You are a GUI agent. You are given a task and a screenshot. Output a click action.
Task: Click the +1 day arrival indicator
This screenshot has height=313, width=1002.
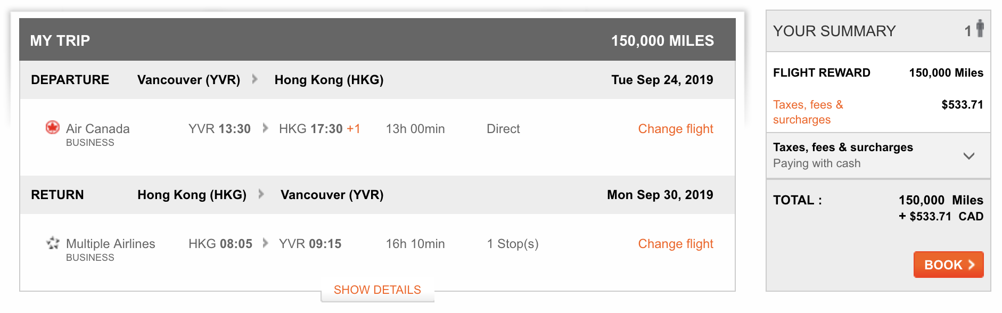coord(354,129)
